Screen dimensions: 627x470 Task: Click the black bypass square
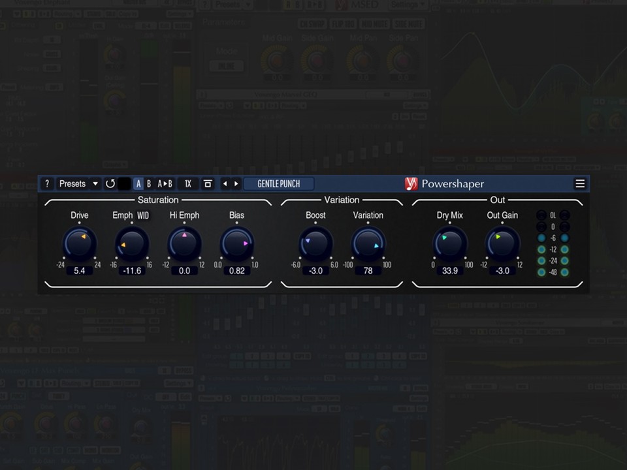tap(124, 184)
